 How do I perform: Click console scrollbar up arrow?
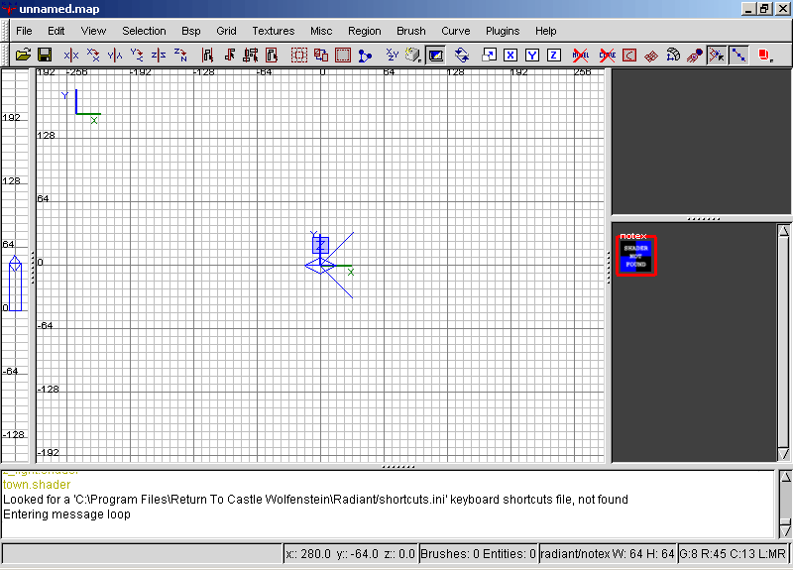pyautogui.click(x=785, y=477)
